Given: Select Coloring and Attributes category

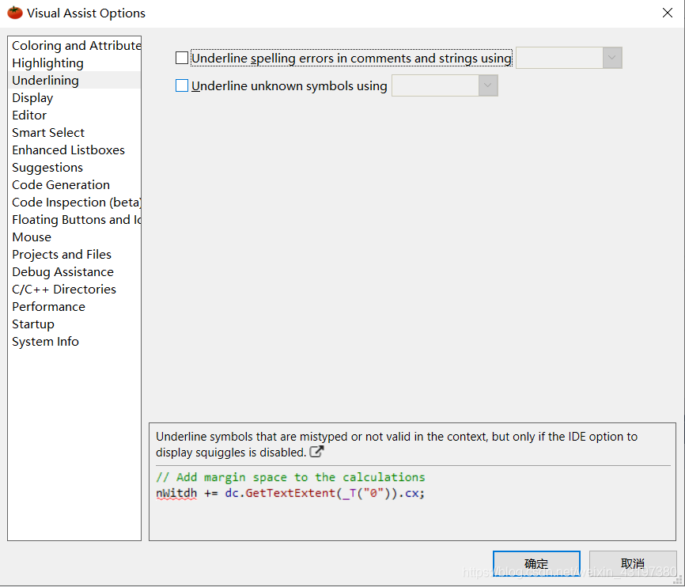Looking at the screenshot, I should coord(76,45).
